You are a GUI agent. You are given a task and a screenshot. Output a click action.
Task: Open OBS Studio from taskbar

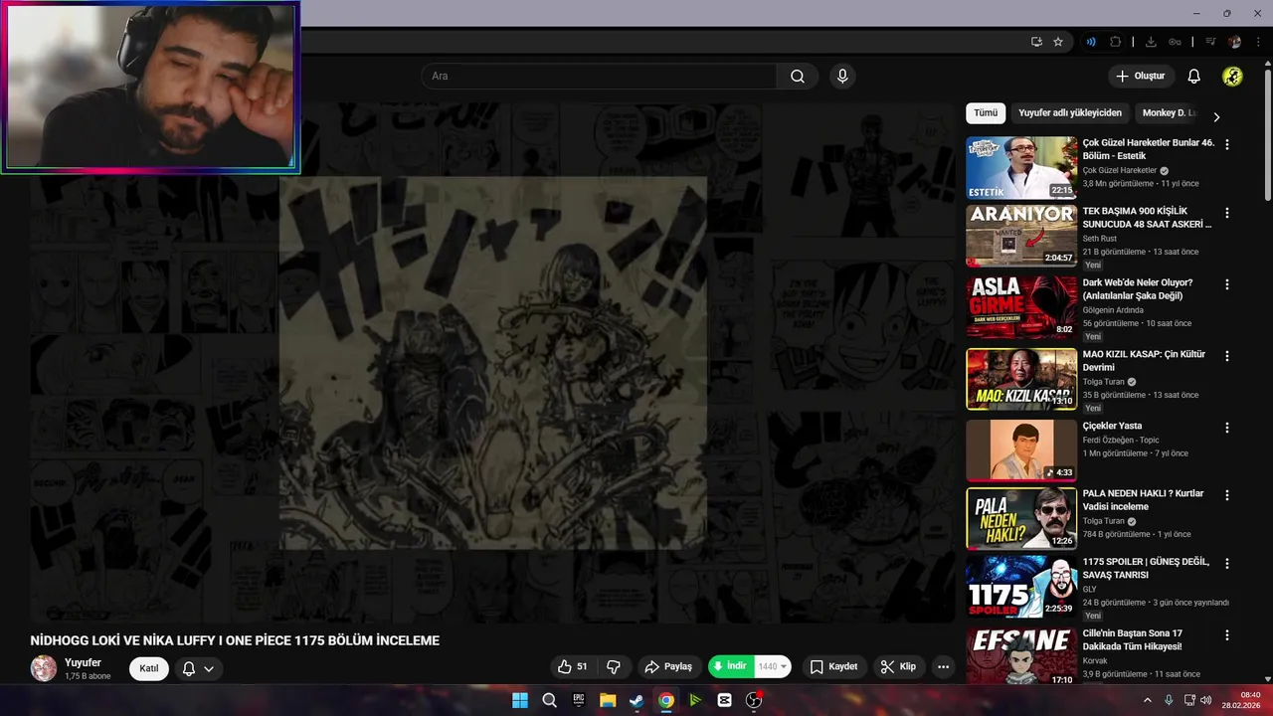coord(754,700)
